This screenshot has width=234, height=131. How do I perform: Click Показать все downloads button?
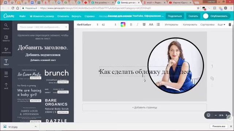pyautogui.click(x=219, y=126)
